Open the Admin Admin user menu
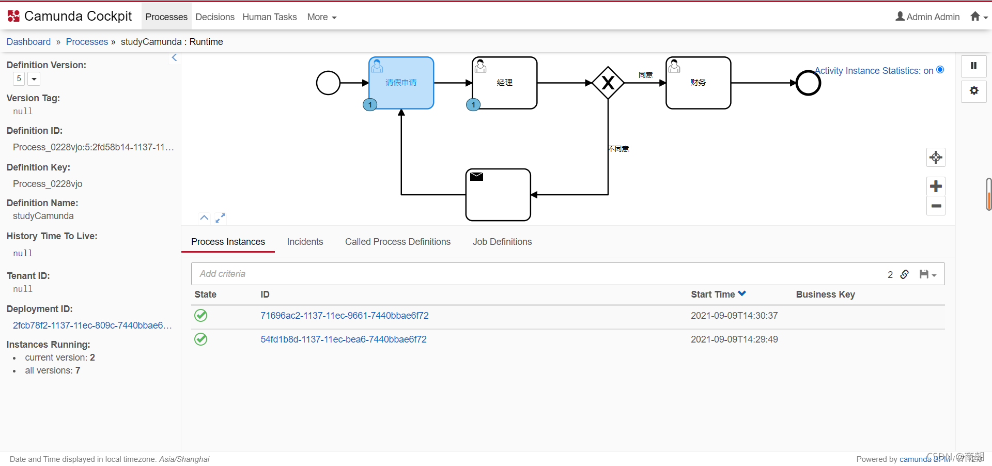The height and width of the screenshot is (466, 992). tap(927, 17)
